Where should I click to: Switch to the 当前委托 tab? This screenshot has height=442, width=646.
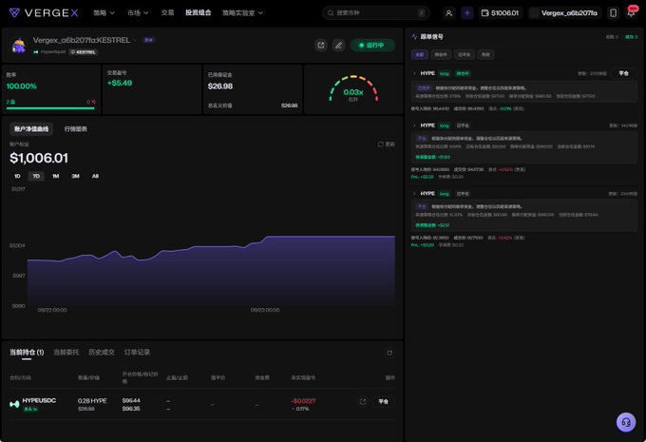[x=66, y=352]
